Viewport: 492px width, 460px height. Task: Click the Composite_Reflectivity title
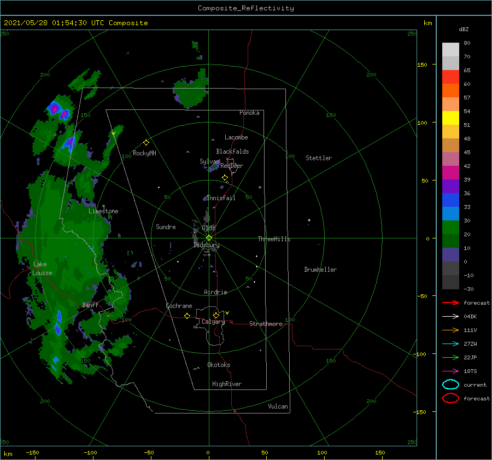pos(245,8)
